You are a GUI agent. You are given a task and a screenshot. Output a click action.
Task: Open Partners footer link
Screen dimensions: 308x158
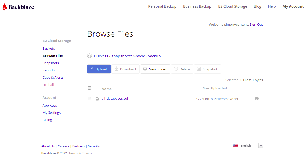pyautogui.click(x=79, y=146)
